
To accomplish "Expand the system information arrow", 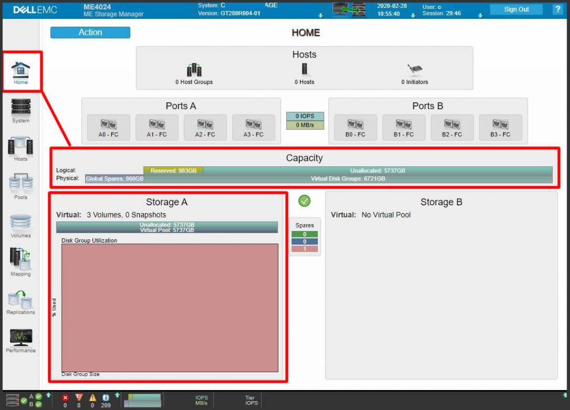I will tap(321, 16).
